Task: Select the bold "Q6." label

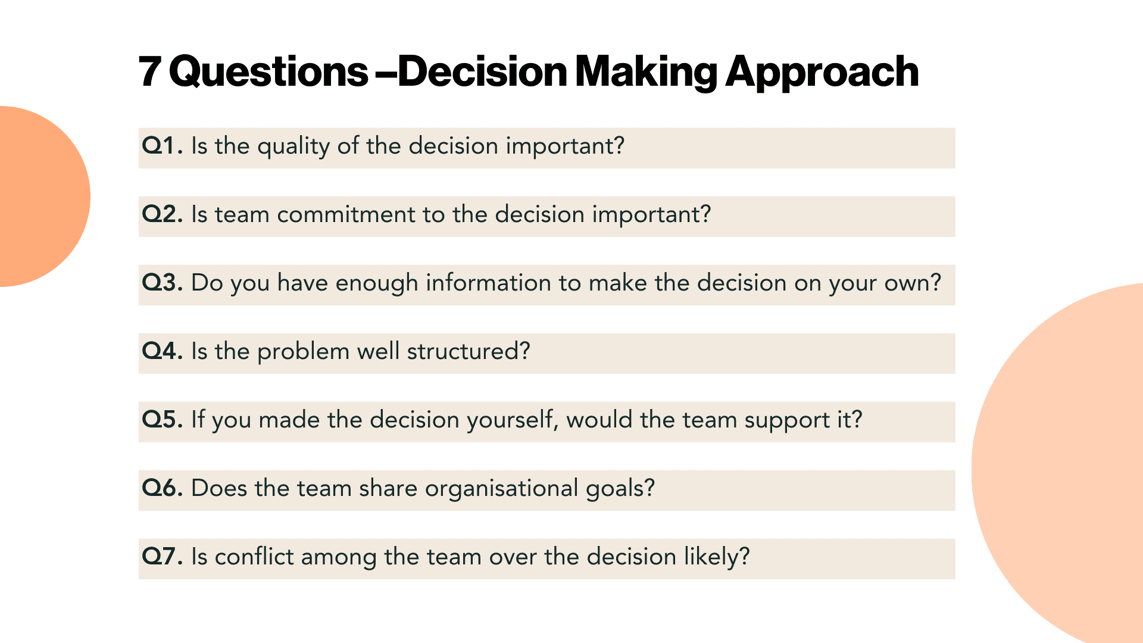Action: [162, 488]
